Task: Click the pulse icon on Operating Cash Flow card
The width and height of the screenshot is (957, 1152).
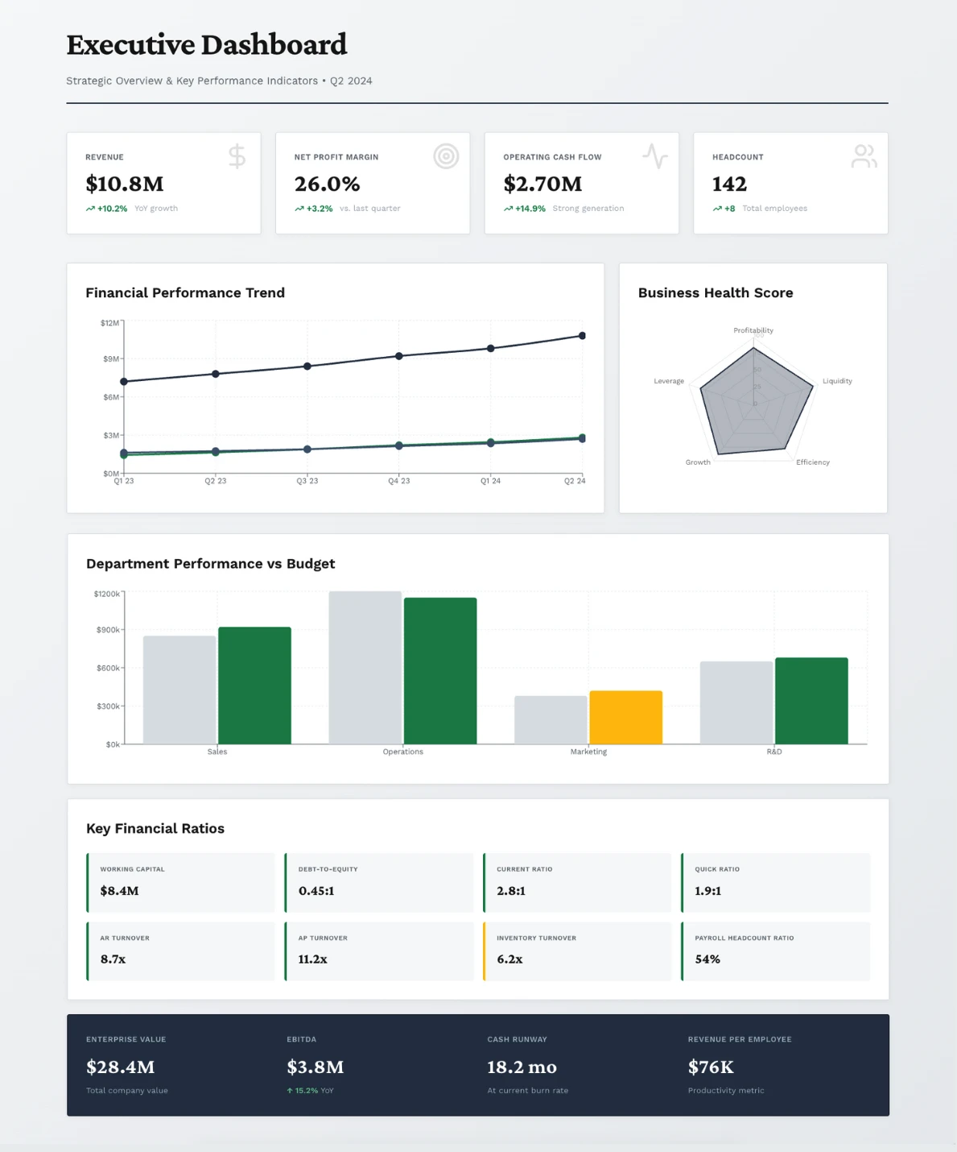Action: click(x=654, y=157)
